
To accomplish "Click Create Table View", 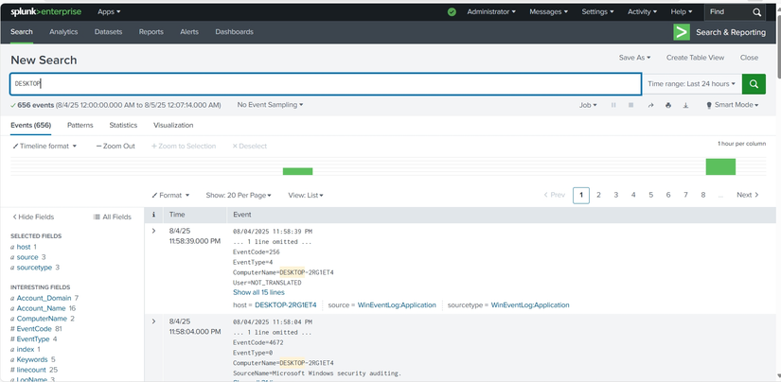I will tap(696, 58).
